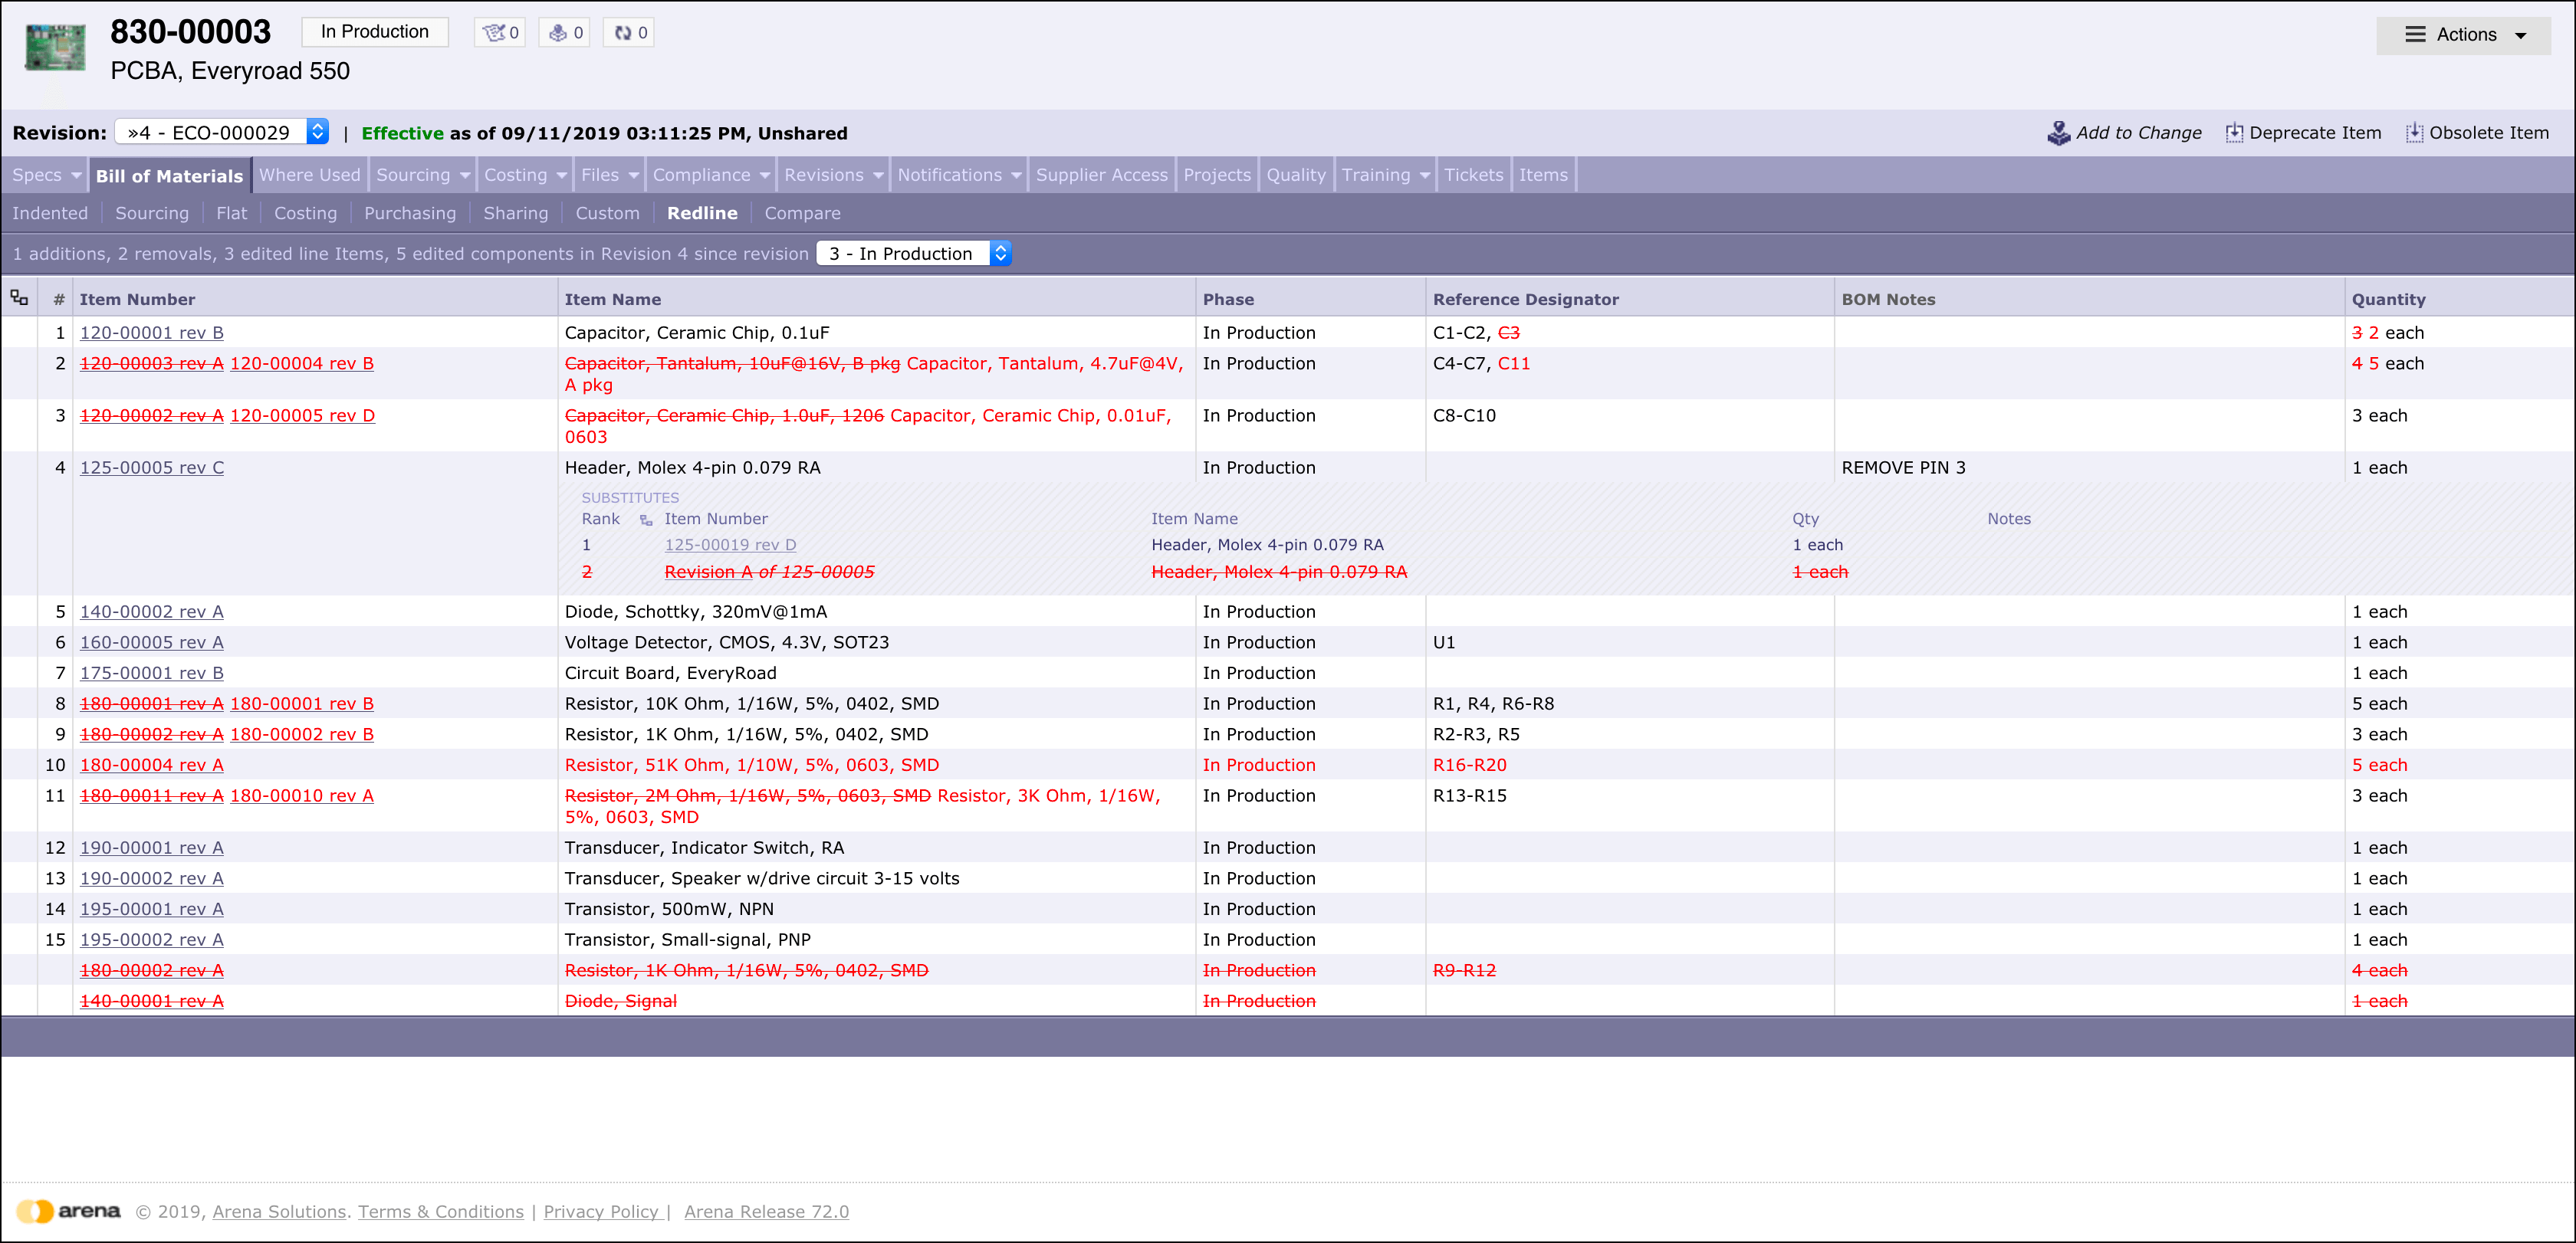2576x1243 pixels.
Task: Click the Item Number column header
Action: [x=138, y=299]
